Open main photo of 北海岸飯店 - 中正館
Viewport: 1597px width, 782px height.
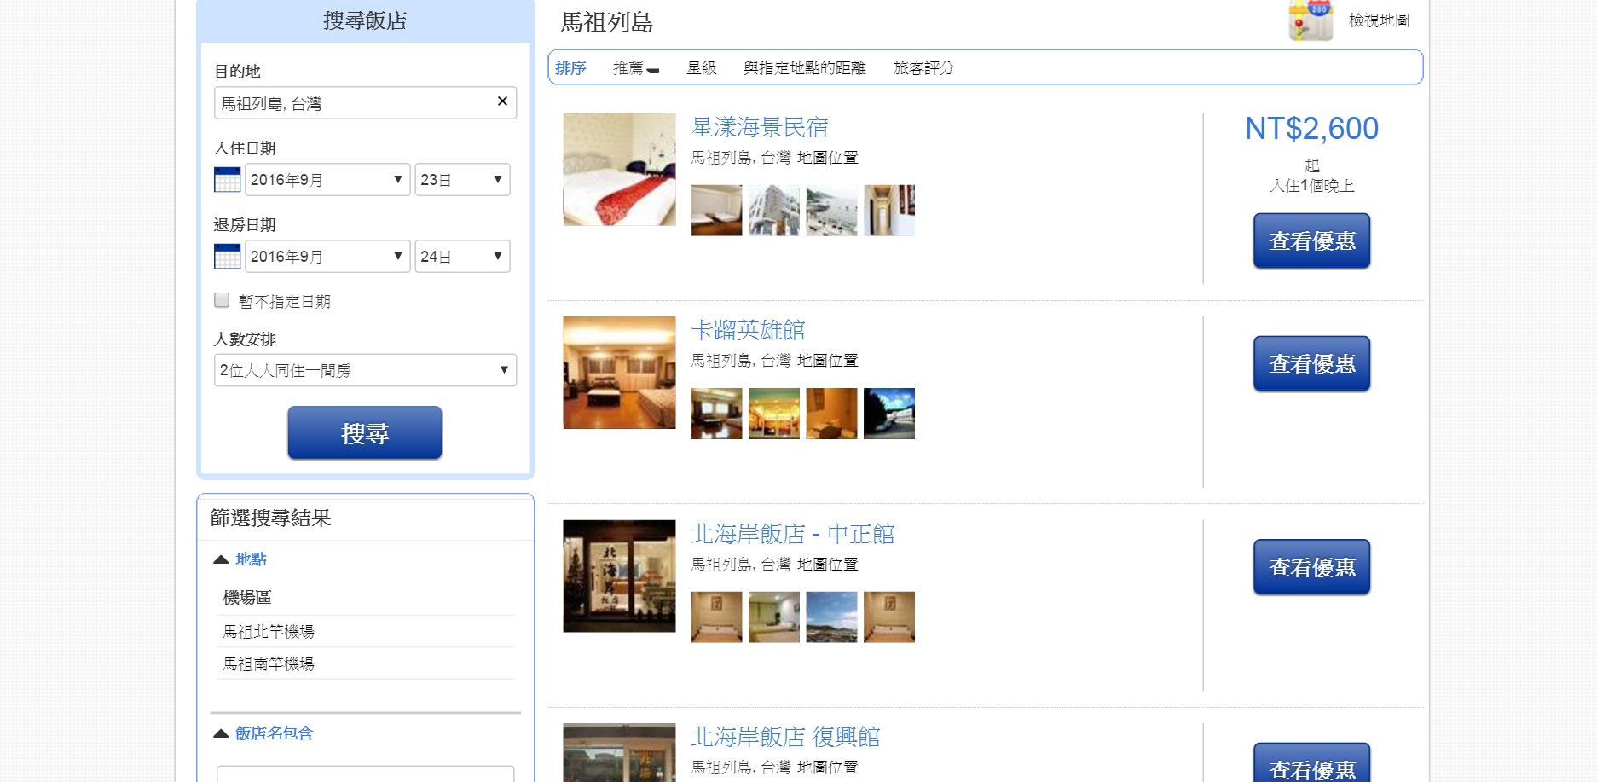click(619, 576)
